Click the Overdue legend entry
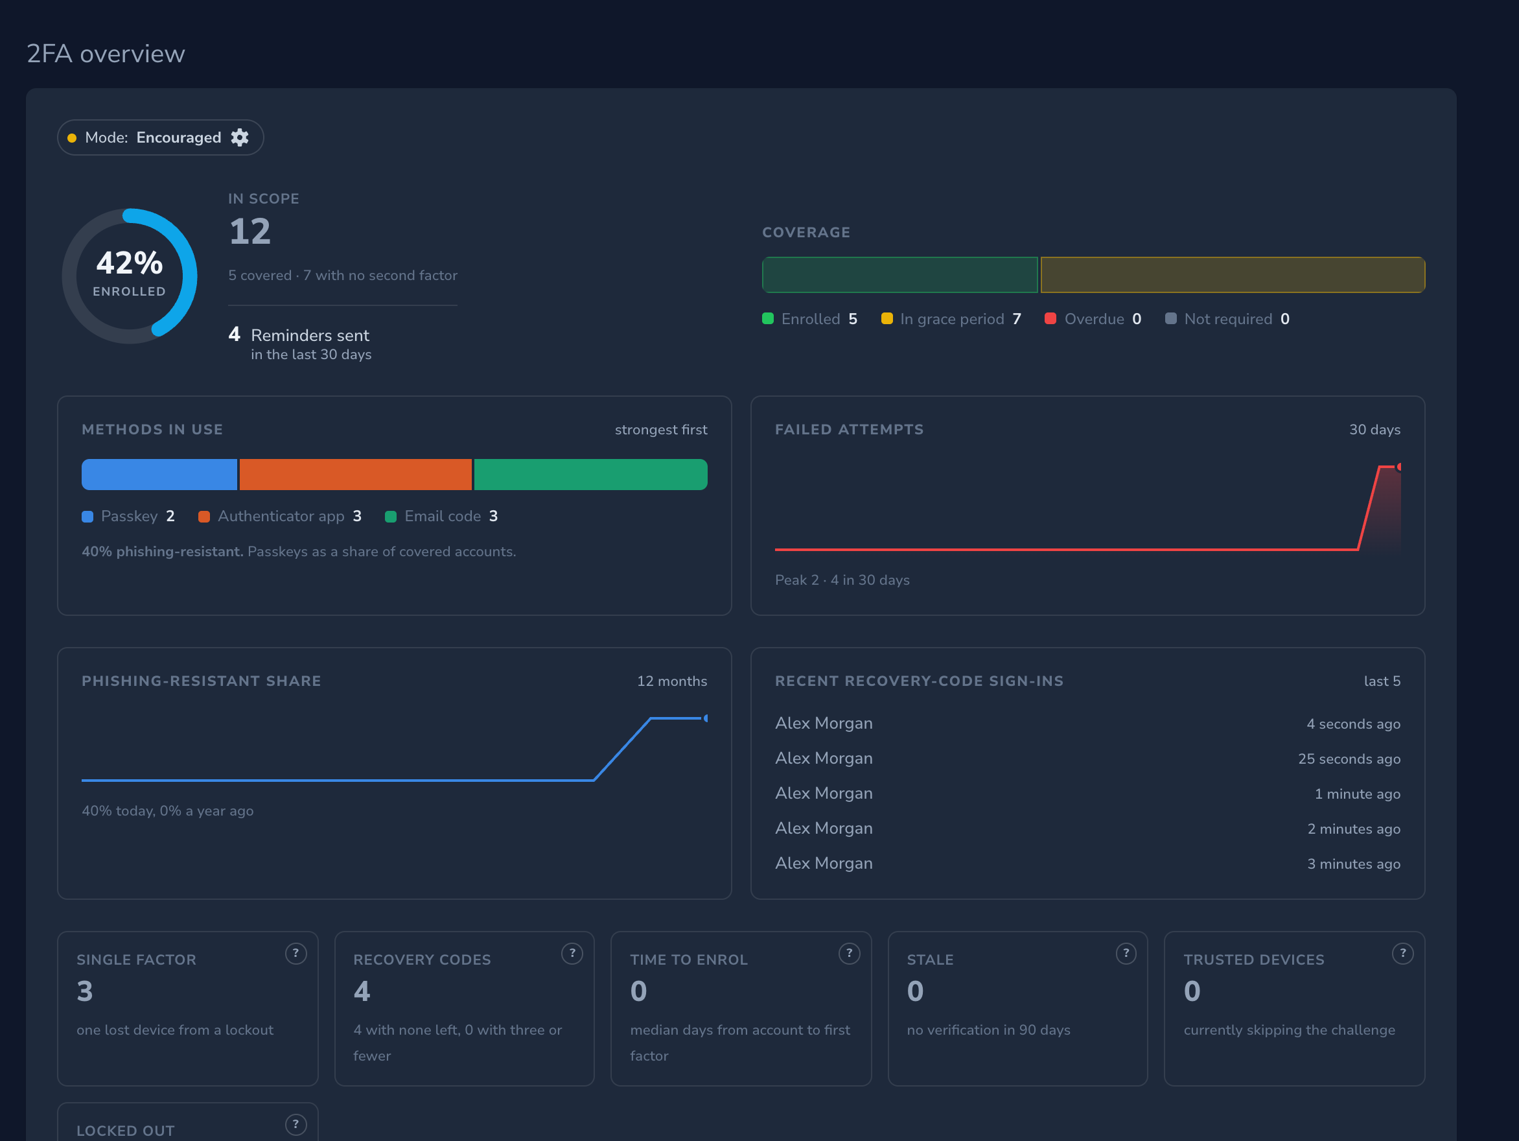This screenshot has width=1519, height=1141. tap(1093, 319)
